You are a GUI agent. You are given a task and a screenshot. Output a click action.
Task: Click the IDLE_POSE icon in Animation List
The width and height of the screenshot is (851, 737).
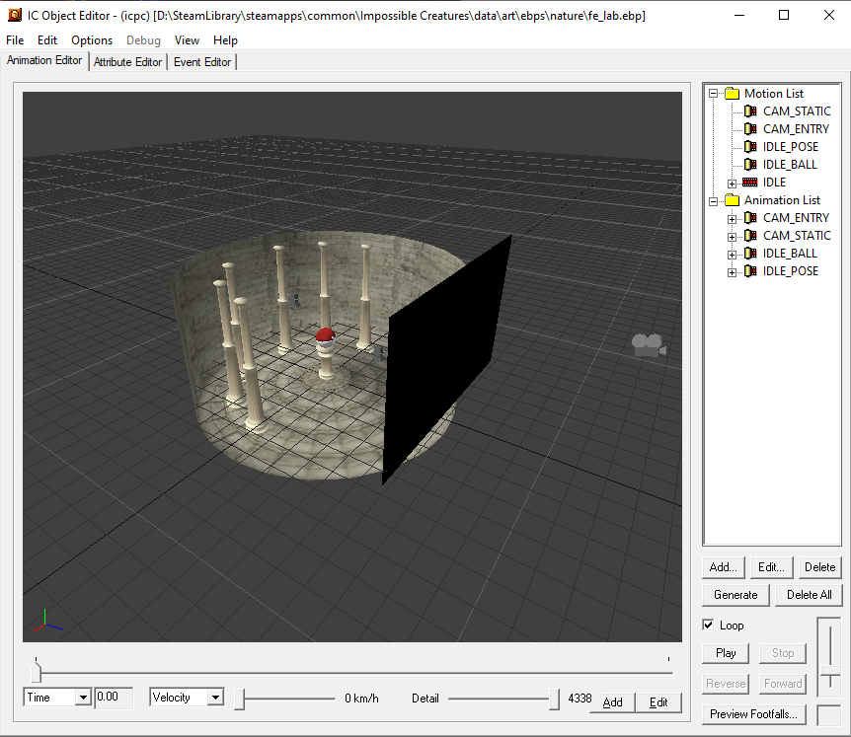[750, 271]
